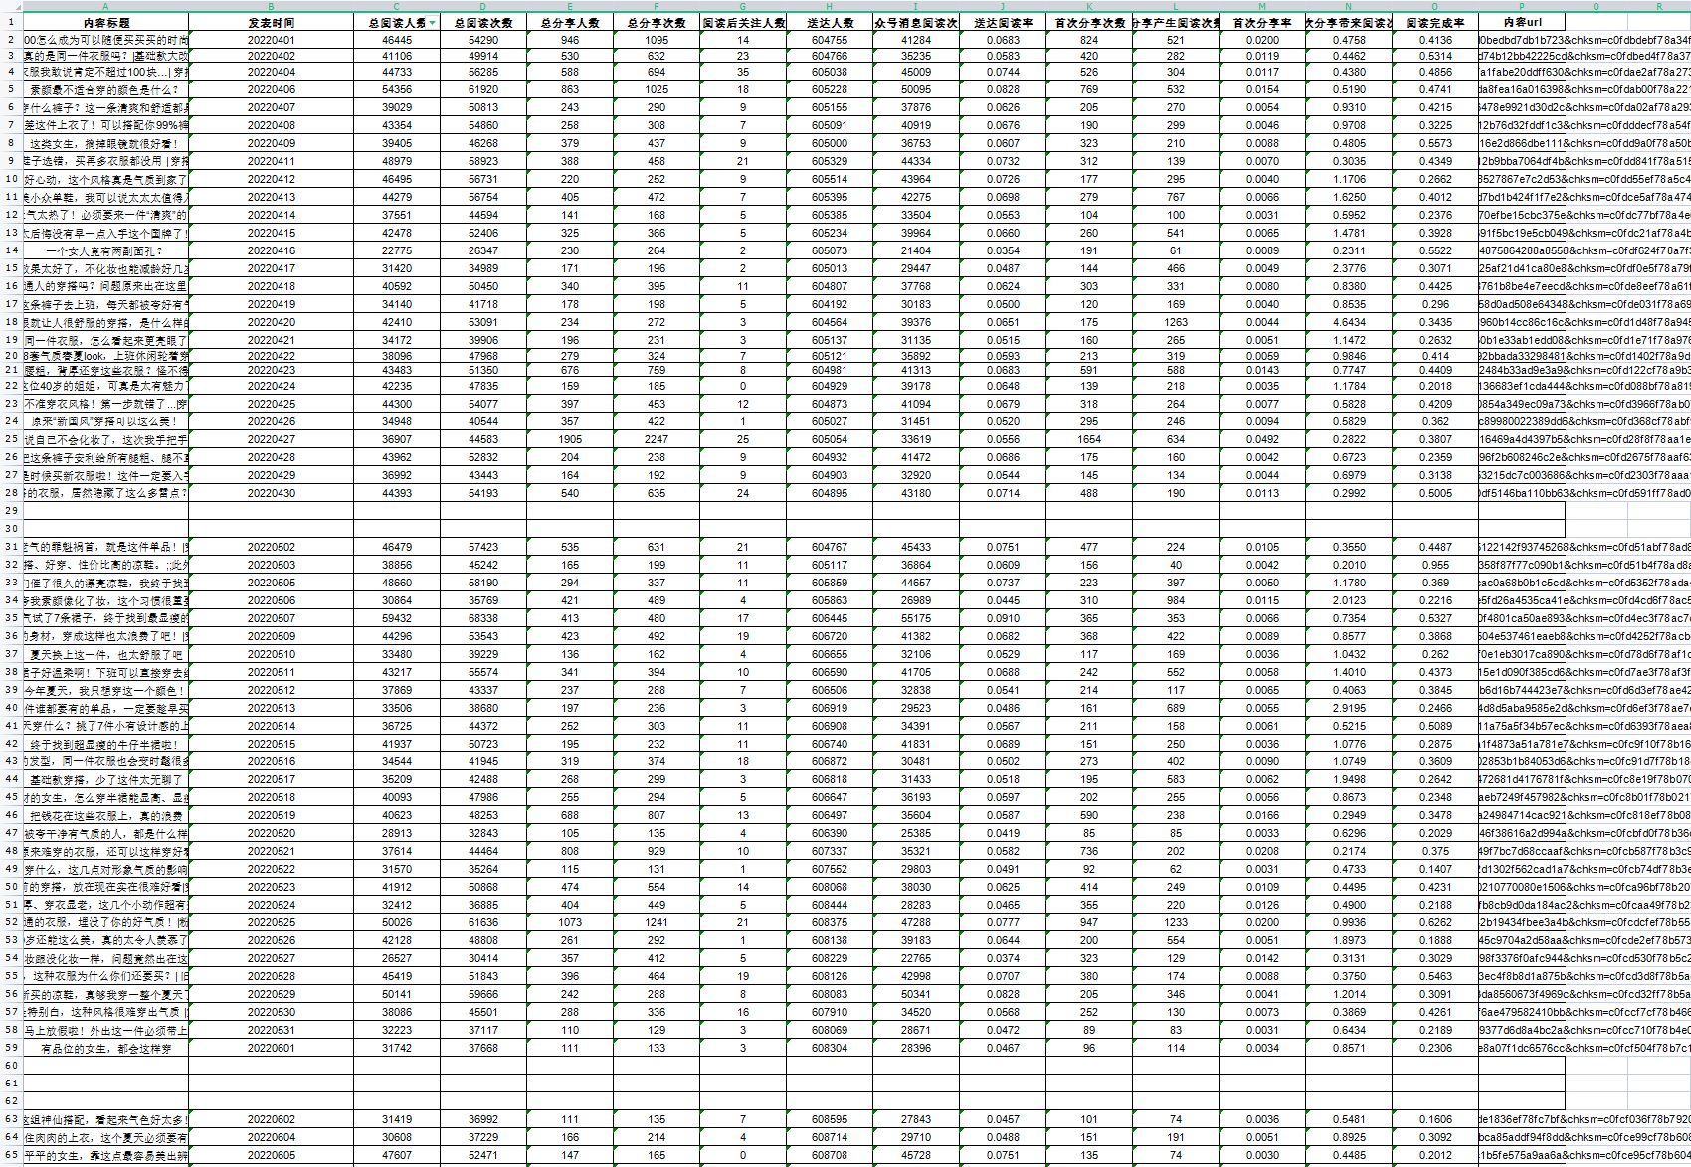
Task: Select column H header
Action: 830,6
